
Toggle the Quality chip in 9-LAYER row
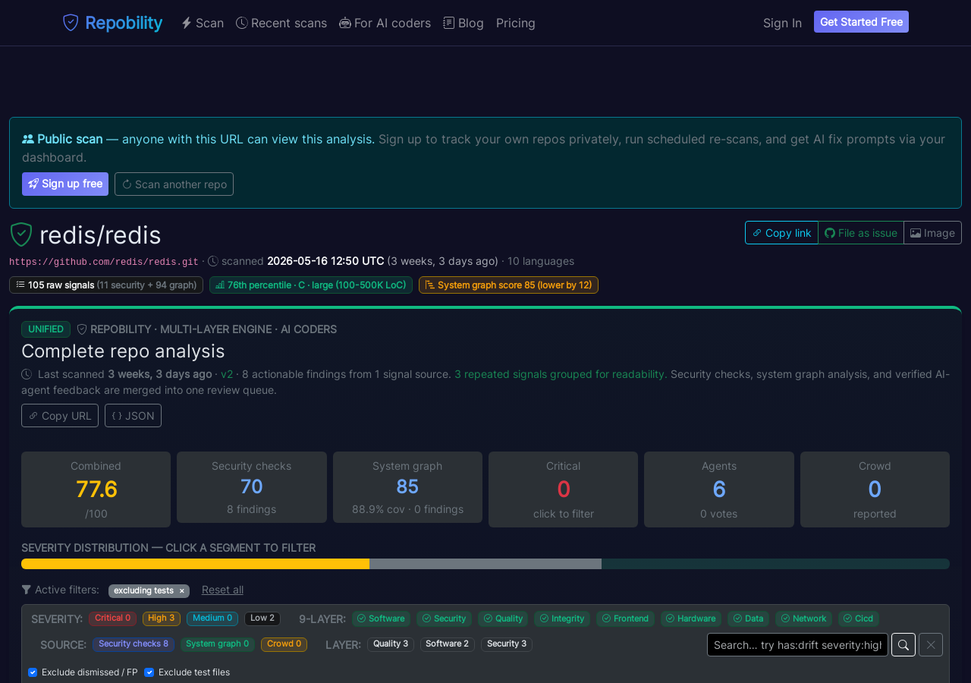pyautogui.click(x=503, y=618)
